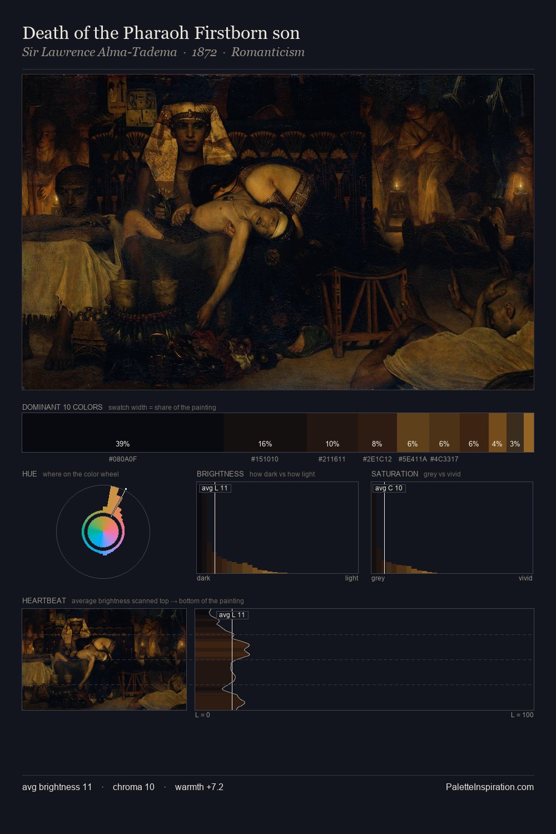Click the 'vivid' axis label

coord(525,578)
